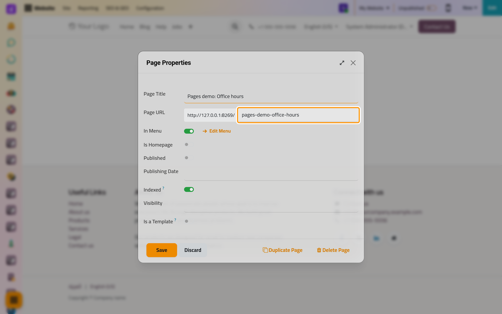Toggle the In Menu switch off
This screenshot has height=314, width=502.
pos(189,131)
